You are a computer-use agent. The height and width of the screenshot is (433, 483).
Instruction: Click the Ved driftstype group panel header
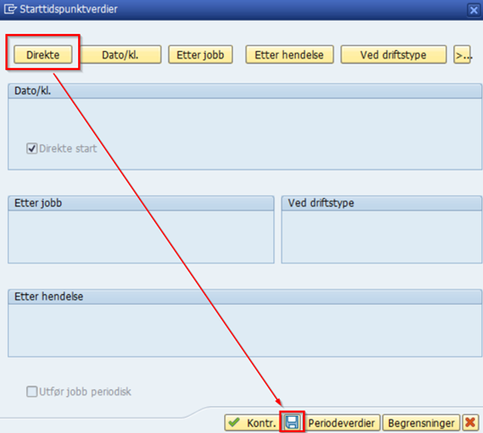[x=382, y=204]
